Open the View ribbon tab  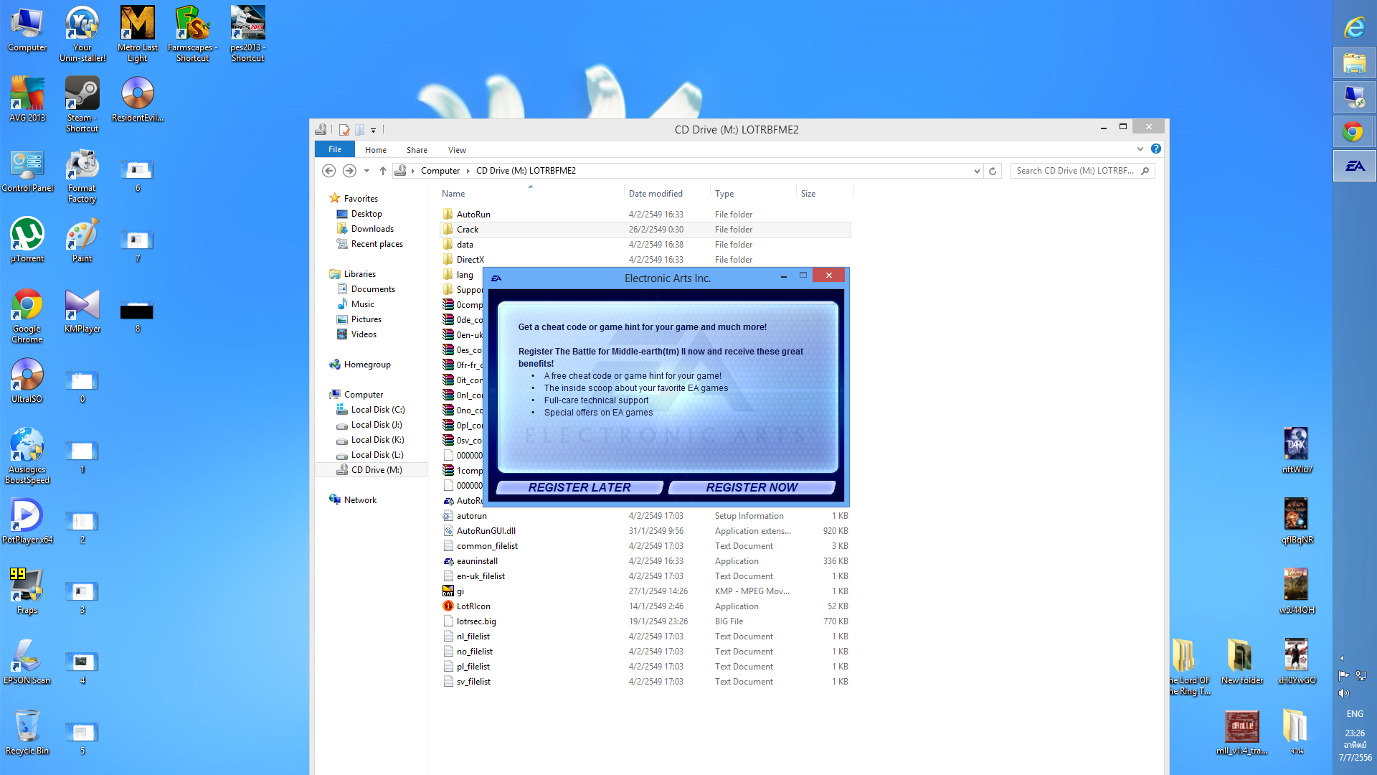[x=457, y=150]
